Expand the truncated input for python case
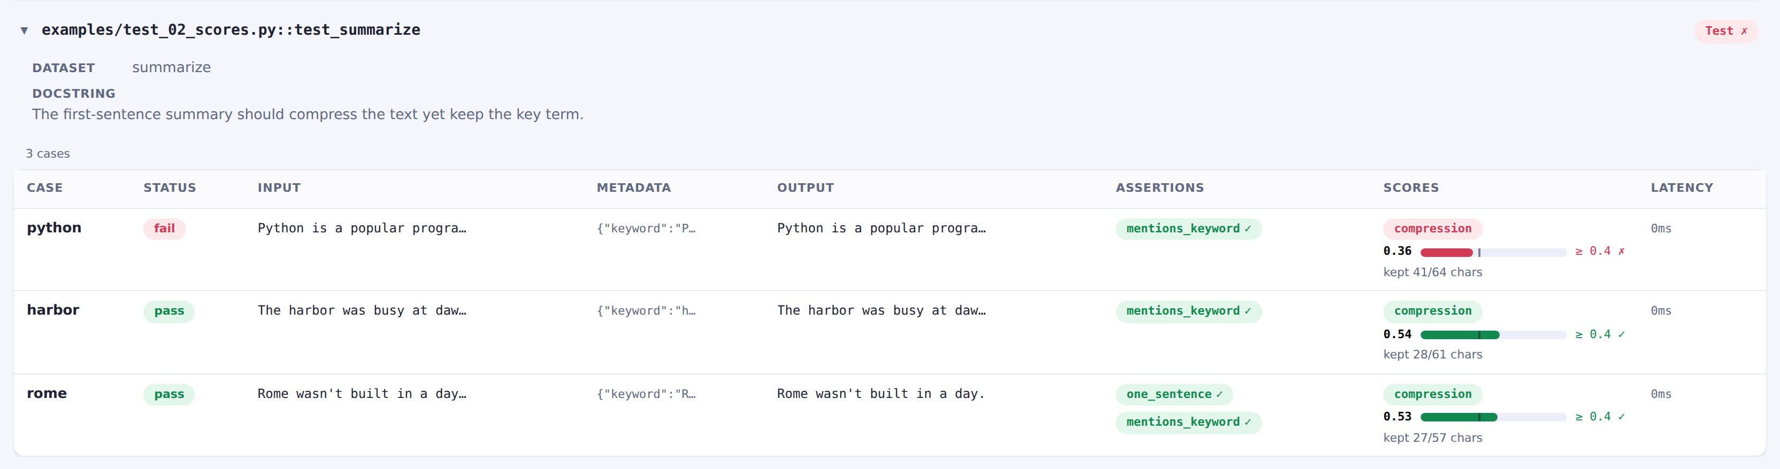 pyautogui.click(x=362, y=228)
